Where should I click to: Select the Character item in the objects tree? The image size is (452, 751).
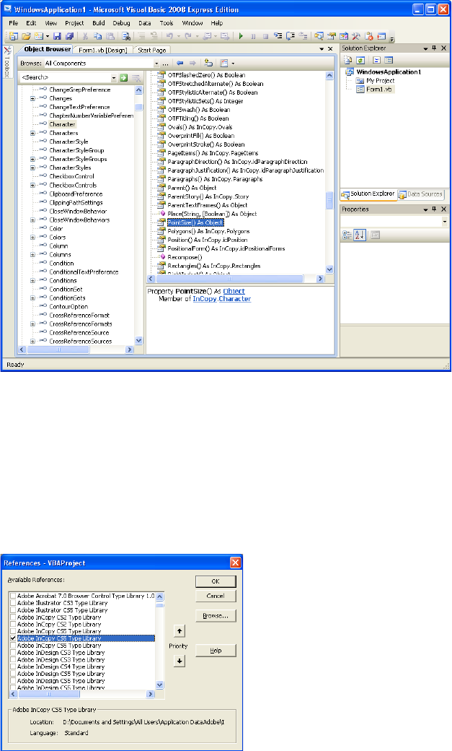[x=62, y=124]
